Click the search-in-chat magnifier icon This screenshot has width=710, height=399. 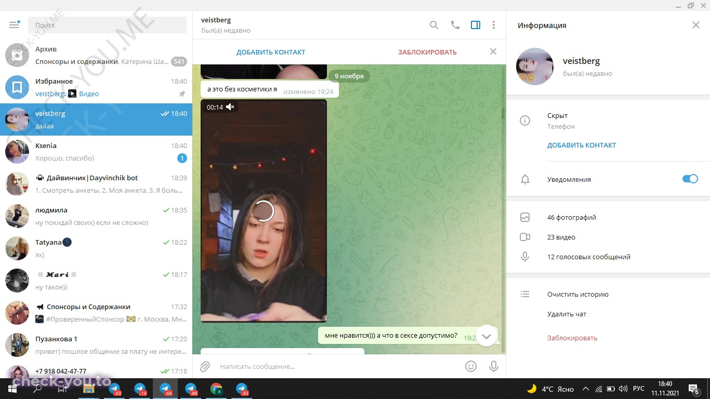pos(434,25)
